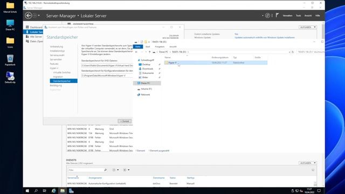Open the Verwalten menu in Server-Manager
The image size is (345, 194).
click(x=287, y=16)
